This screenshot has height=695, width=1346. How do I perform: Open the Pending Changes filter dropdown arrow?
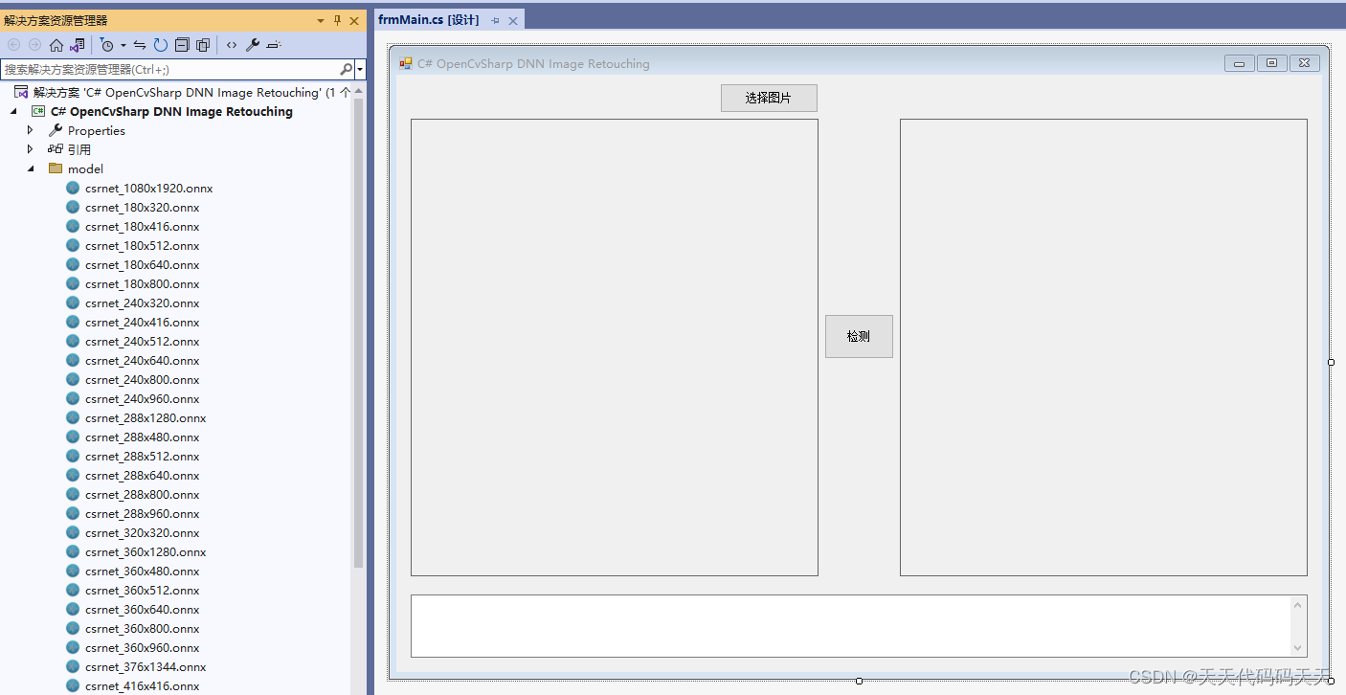pos(123,45)
